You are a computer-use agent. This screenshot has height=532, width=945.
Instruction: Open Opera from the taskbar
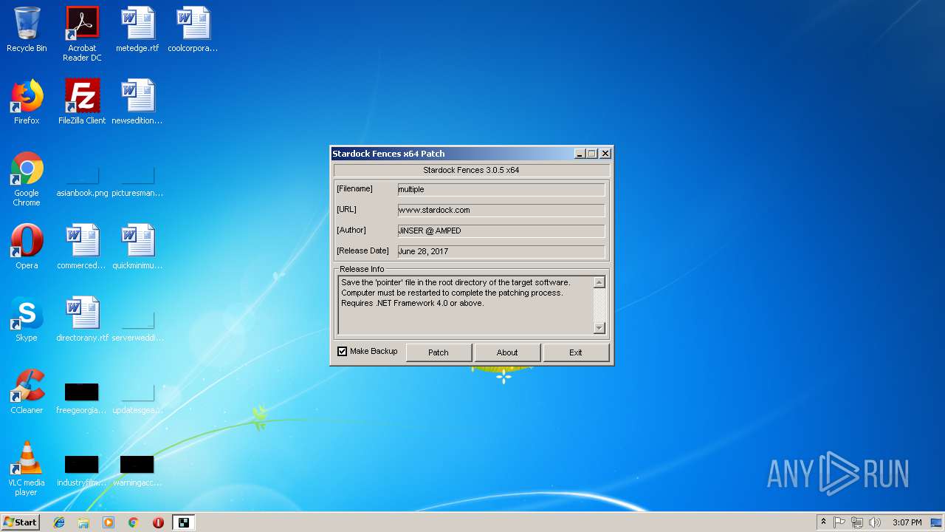tap(158, 522)
